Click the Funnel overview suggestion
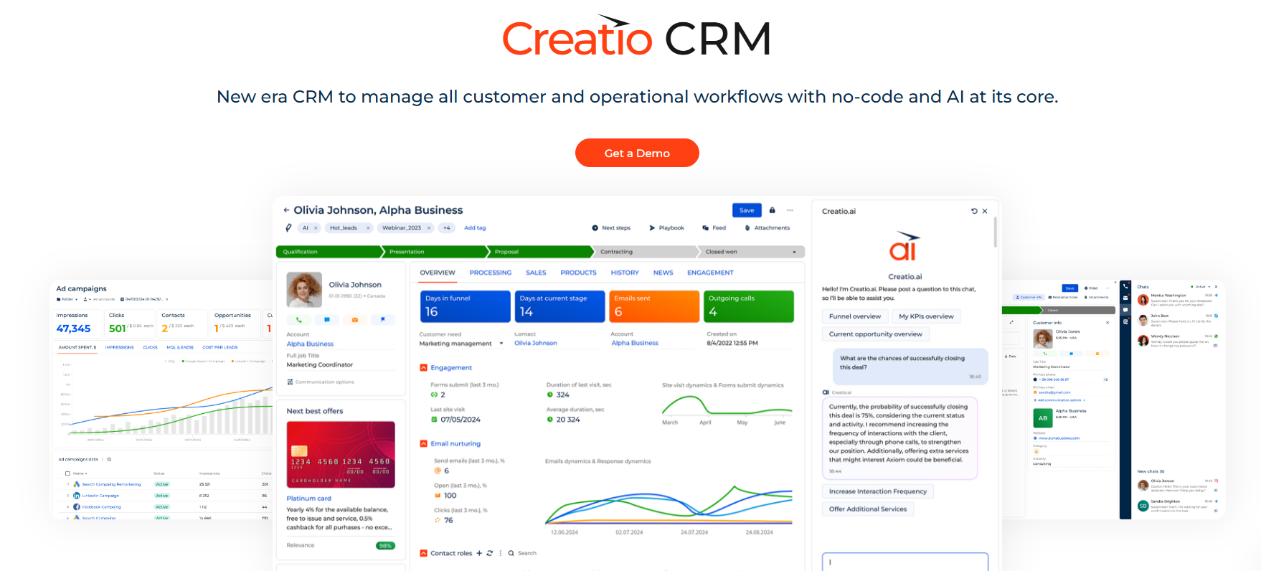1261x571 pixels. coord(855,316)
